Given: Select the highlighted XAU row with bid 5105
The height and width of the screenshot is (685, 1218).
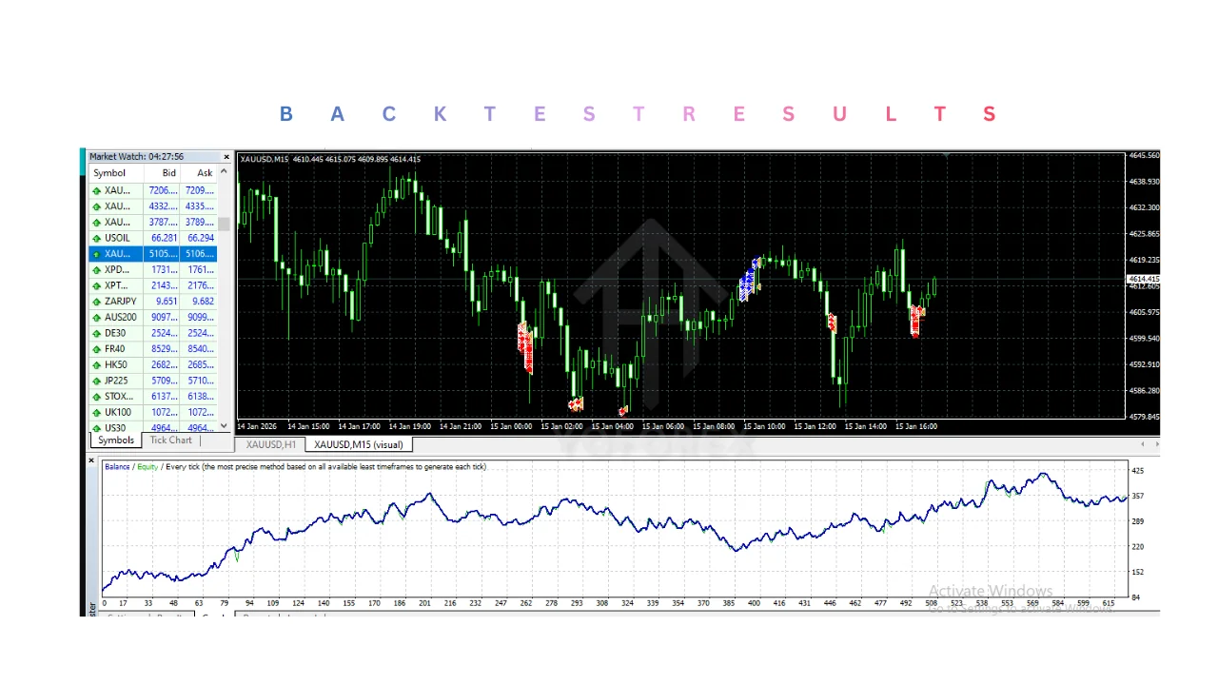Looking at the screenshot, I should (x=152, y=254).
